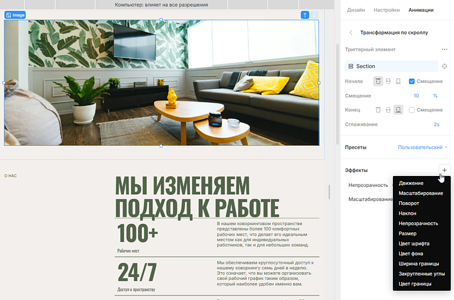Uncheck Смещение checkbox in Начало row
454x300 pixels.
[412, 82]
